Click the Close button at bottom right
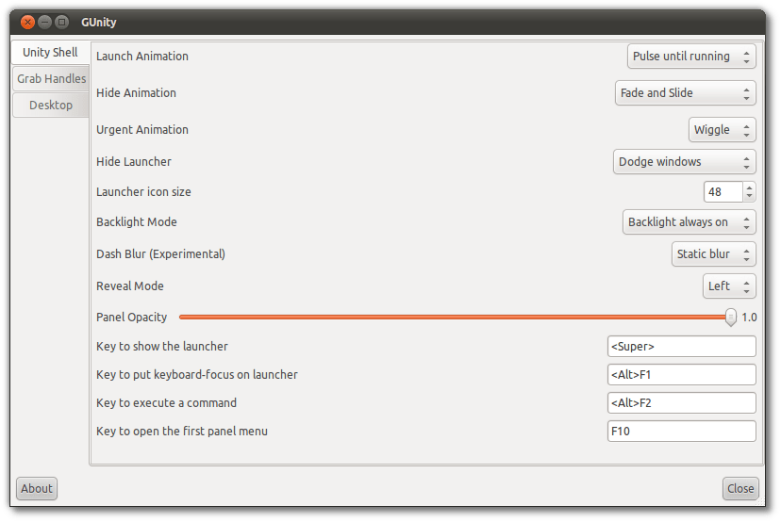This screenshot has width=781, height=522. pyautogui.click(x=740, y=489)
